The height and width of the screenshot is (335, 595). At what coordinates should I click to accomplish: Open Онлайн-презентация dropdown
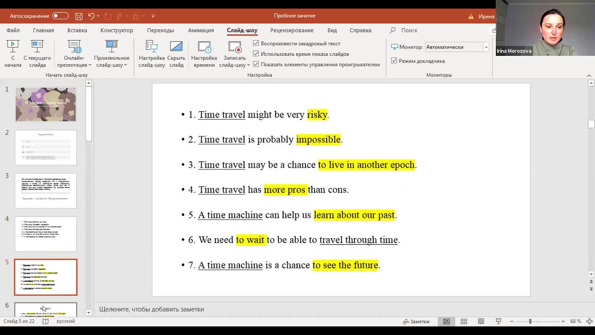coord(74,54)
